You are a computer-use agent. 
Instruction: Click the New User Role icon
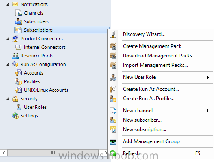click(x=113, y=77)
